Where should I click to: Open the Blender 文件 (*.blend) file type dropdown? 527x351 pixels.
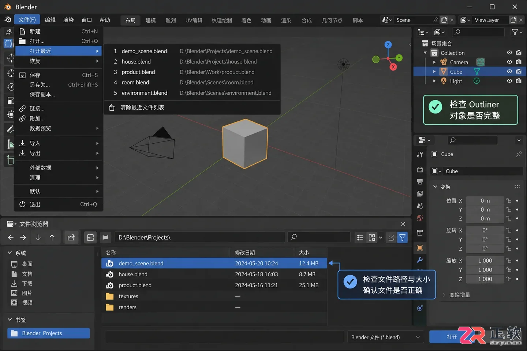click(x=385, y=337)
